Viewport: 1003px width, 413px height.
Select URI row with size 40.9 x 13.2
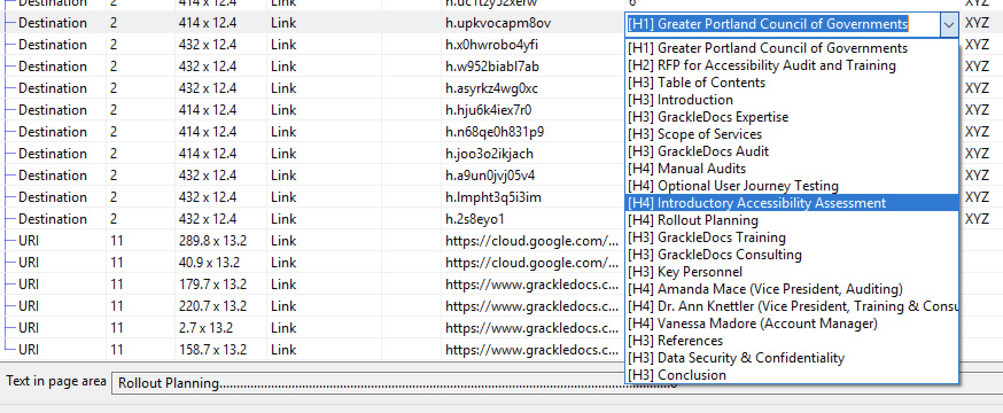pyautogui.click(x=501, y=263)
